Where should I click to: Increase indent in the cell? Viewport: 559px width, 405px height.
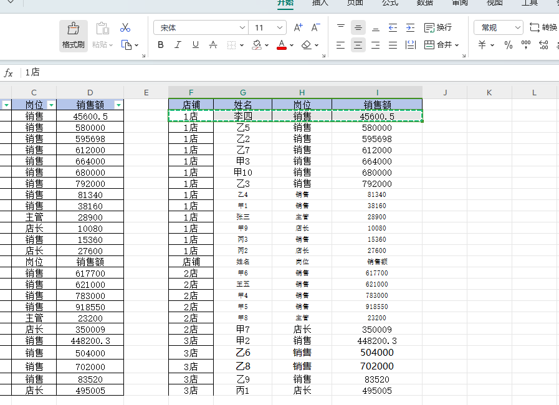coord(410,28)
